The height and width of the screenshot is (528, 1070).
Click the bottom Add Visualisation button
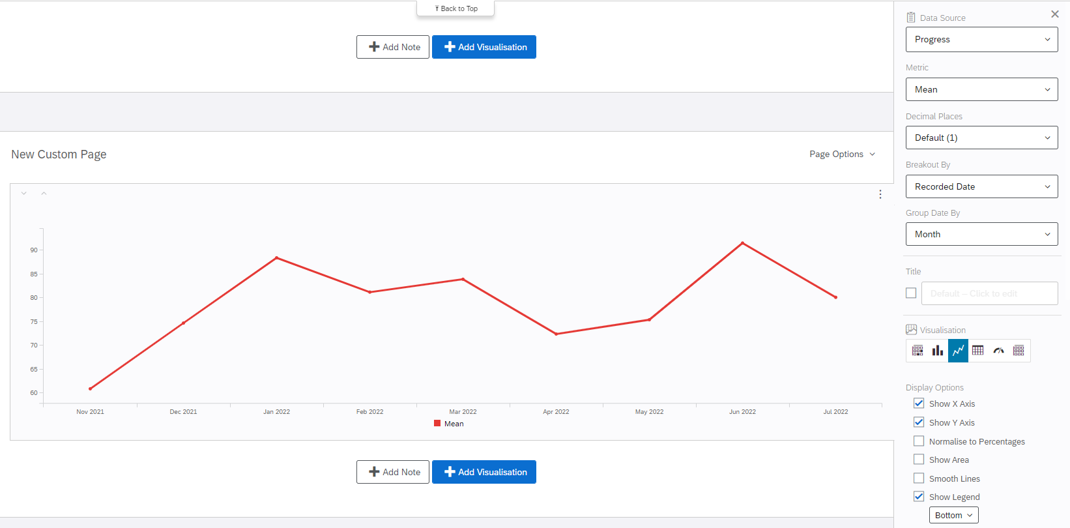click(x=484, y=472)
